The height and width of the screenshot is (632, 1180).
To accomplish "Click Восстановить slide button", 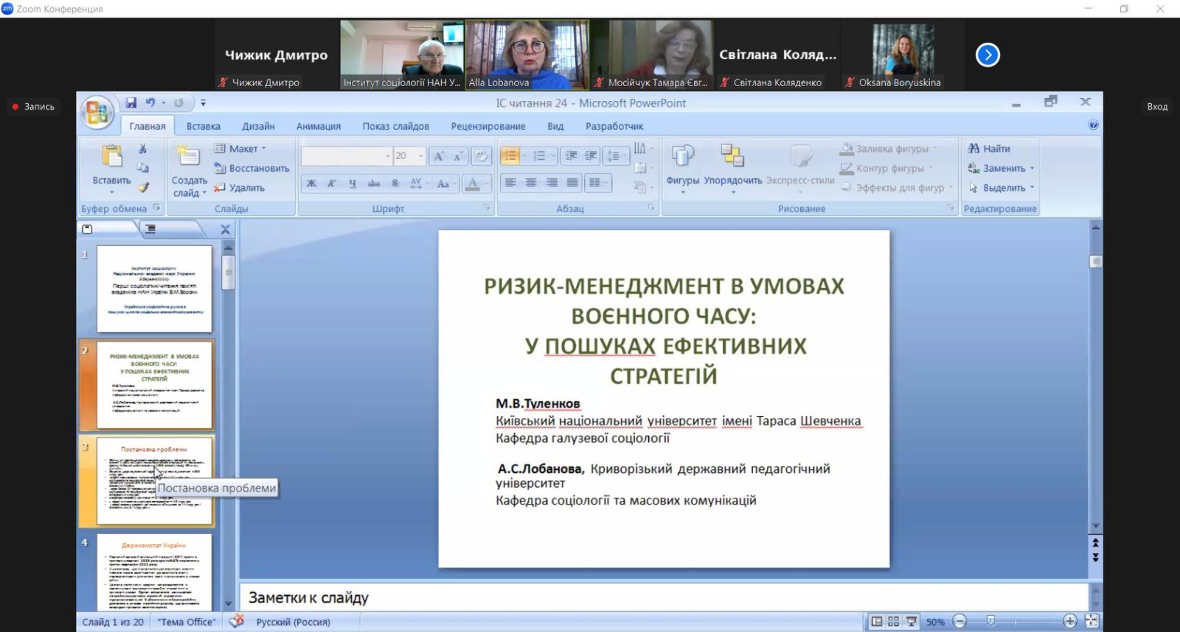I will 251,168.
